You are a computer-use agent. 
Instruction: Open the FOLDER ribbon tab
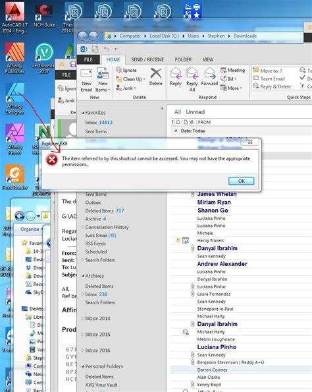(x=183, y=59)
